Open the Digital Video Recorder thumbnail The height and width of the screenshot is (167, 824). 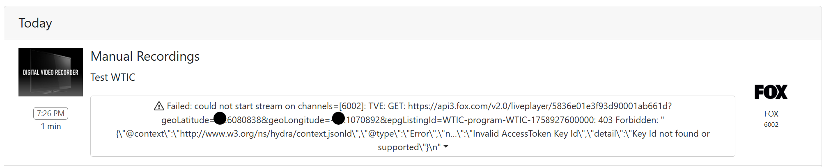point(50,72)
